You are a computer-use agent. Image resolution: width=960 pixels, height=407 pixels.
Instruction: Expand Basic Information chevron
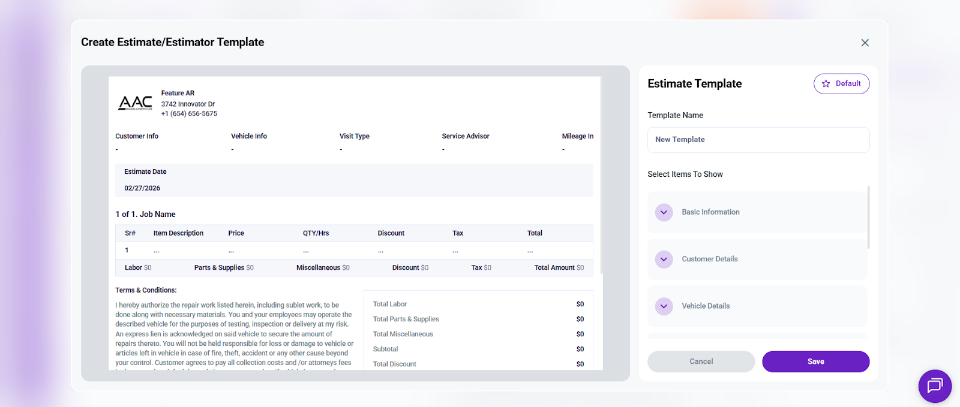tap(664, 212)
